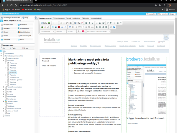Image resolution: width=177 pixels, height=133 pixels.
Task: Click the left panel splitter handle
Action: (36, 62)
